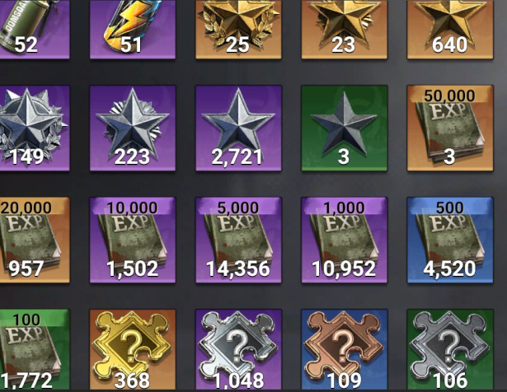Select the 20,000 EXP book with 957
The height and width of the screenshot is (392, 507).
[35, 240]
